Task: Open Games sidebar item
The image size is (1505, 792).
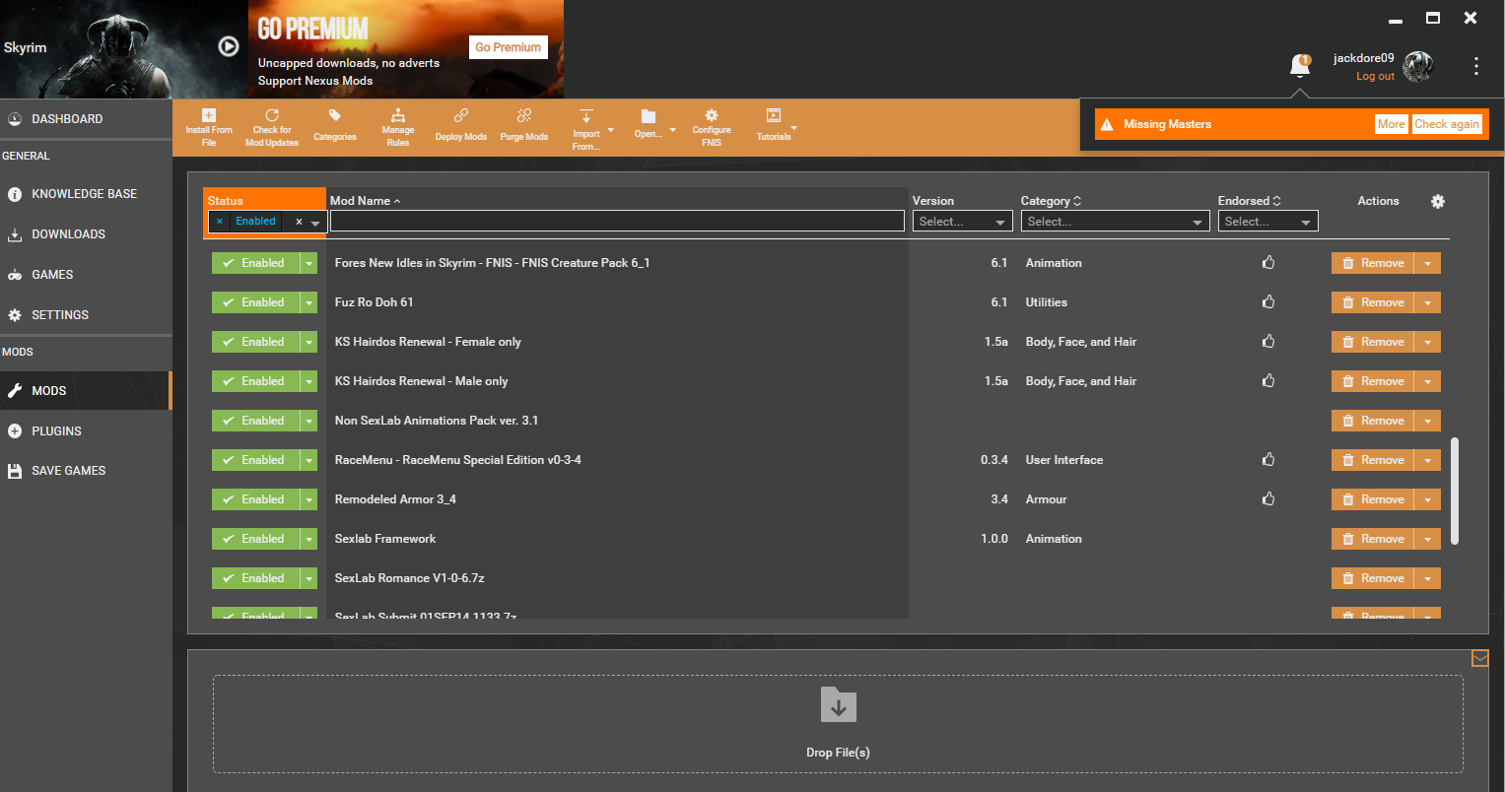Action: tap(86, 275)
